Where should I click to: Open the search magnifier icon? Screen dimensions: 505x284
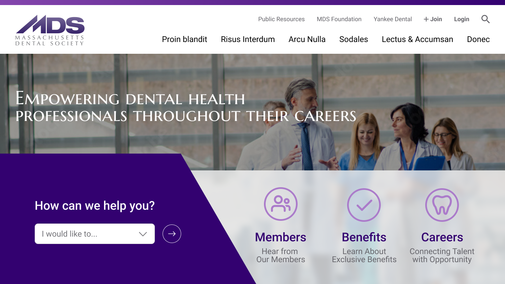click(485, 19)
